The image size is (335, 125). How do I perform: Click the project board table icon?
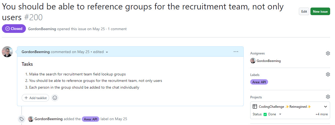pyautogui.click(x=255, y=107)
